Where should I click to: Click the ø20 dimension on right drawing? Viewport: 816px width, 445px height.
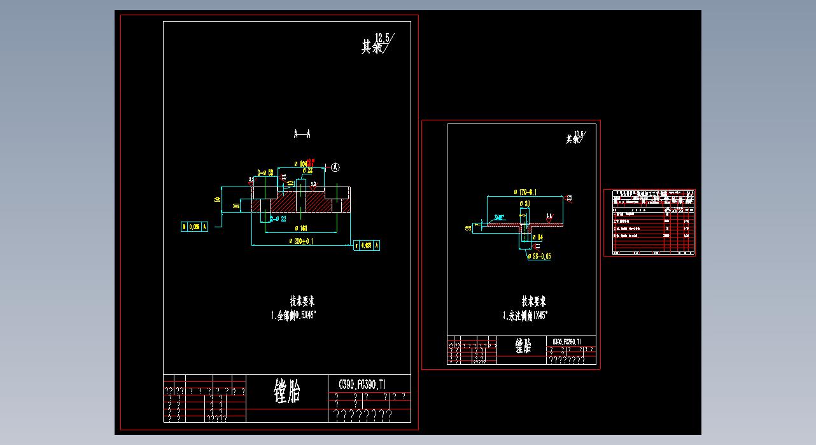coord(524,204)
